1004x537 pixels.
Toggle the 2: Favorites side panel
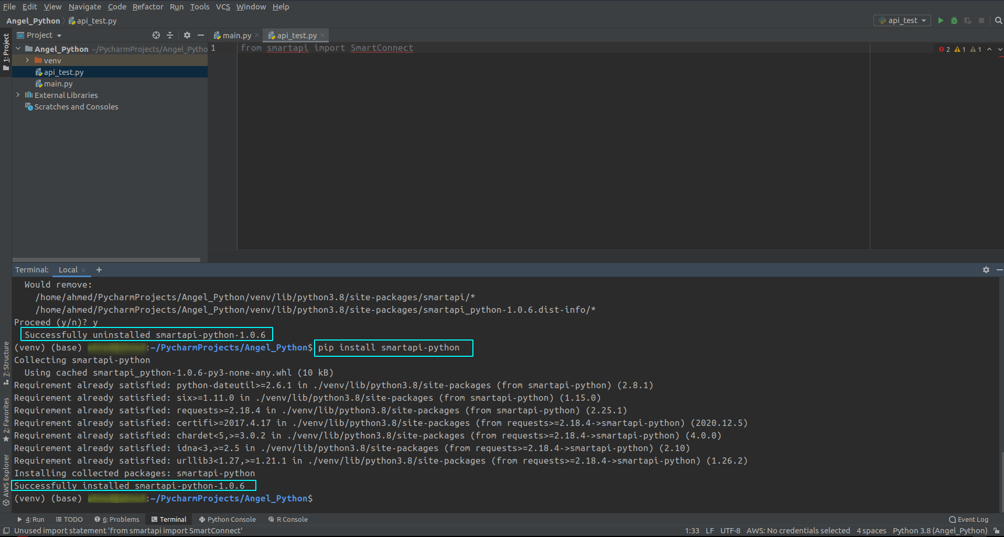pyautogui.click(x=6, y=419)
